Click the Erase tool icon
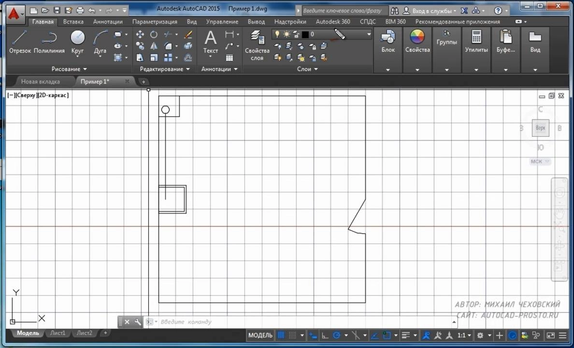 tap(188, 34)
